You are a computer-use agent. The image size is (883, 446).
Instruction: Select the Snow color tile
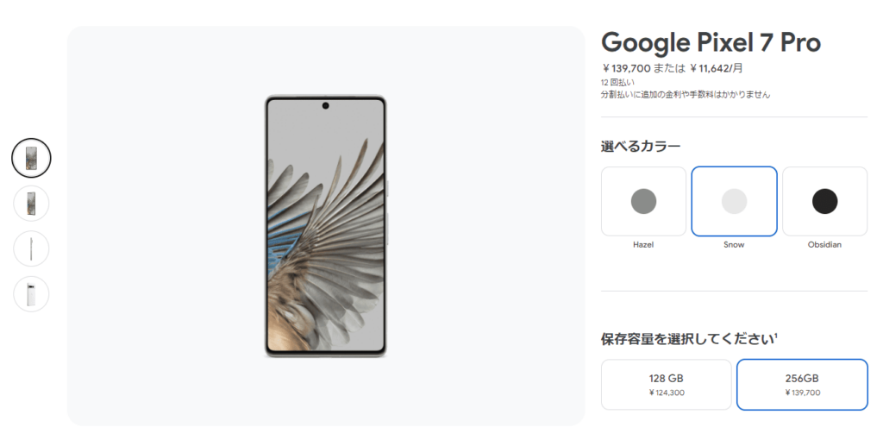[735, 201]
